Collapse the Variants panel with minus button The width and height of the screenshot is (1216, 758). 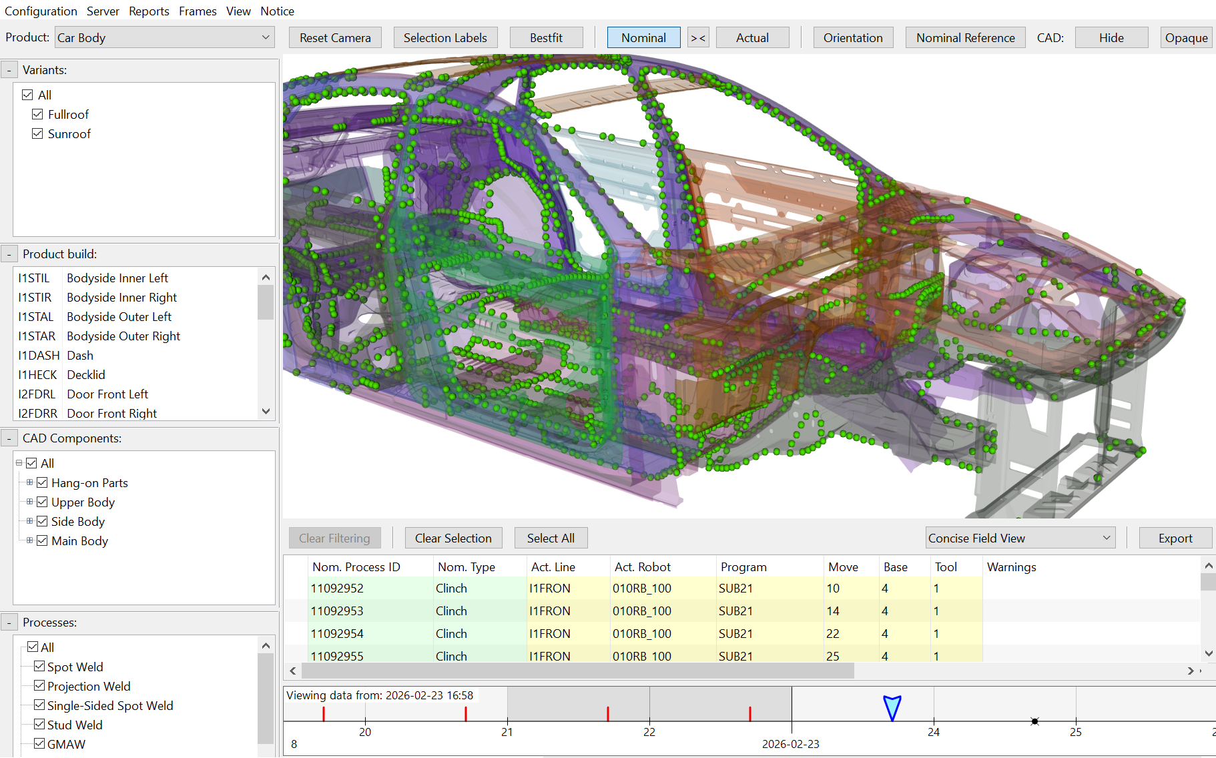(x=9, y=70)
